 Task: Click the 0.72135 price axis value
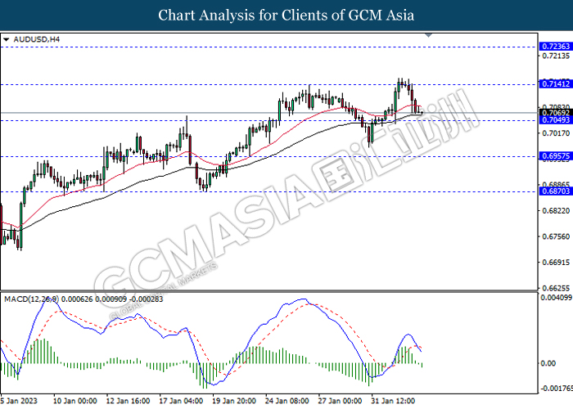click(556, 56)
